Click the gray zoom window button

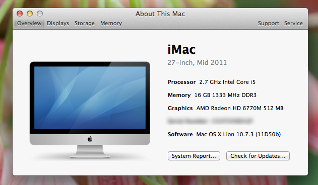tap(40, 14)
